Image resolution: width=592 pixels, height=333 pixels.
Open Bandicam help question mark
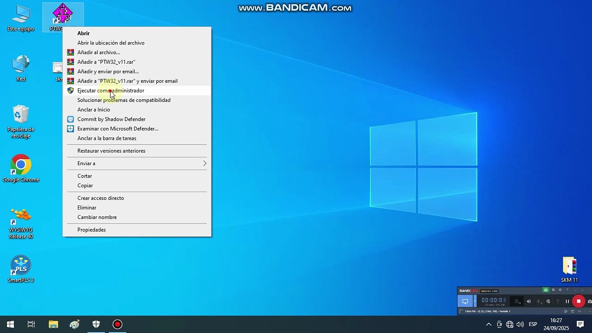[567, 290]
